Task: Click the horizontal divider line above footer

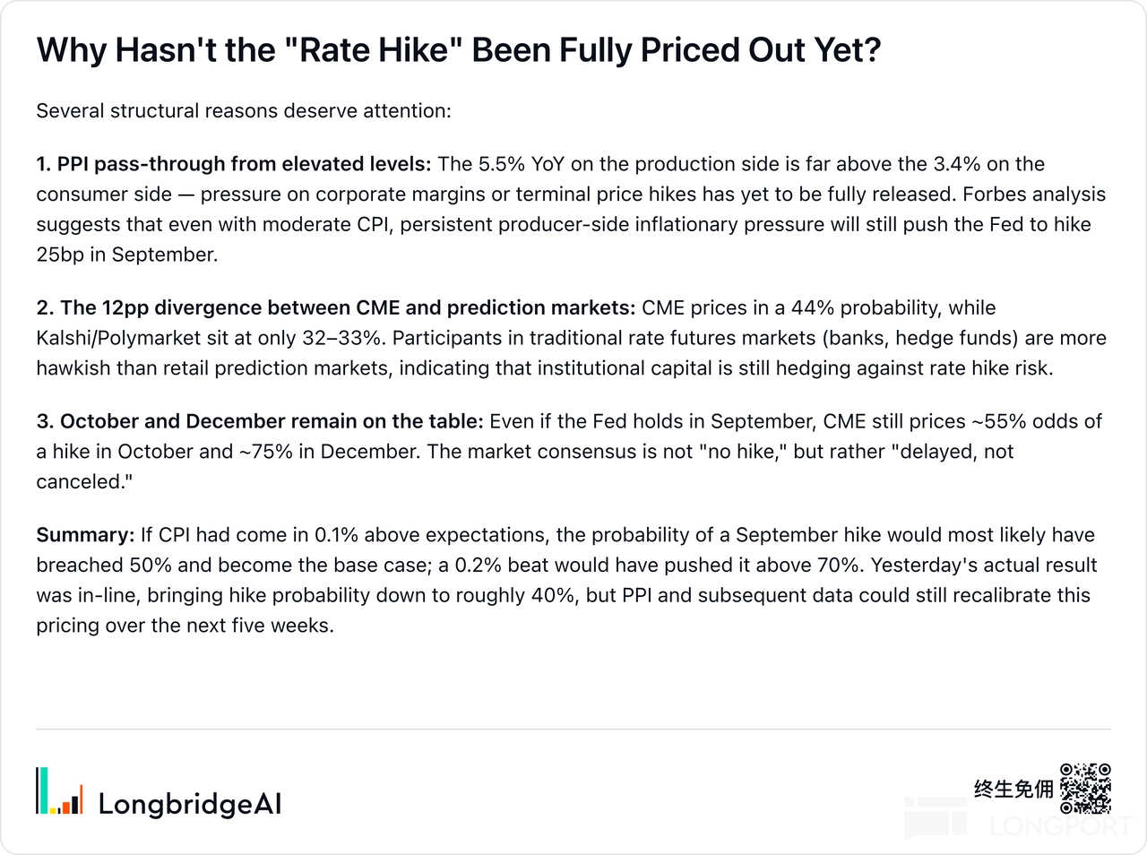Action: [573, 730]
